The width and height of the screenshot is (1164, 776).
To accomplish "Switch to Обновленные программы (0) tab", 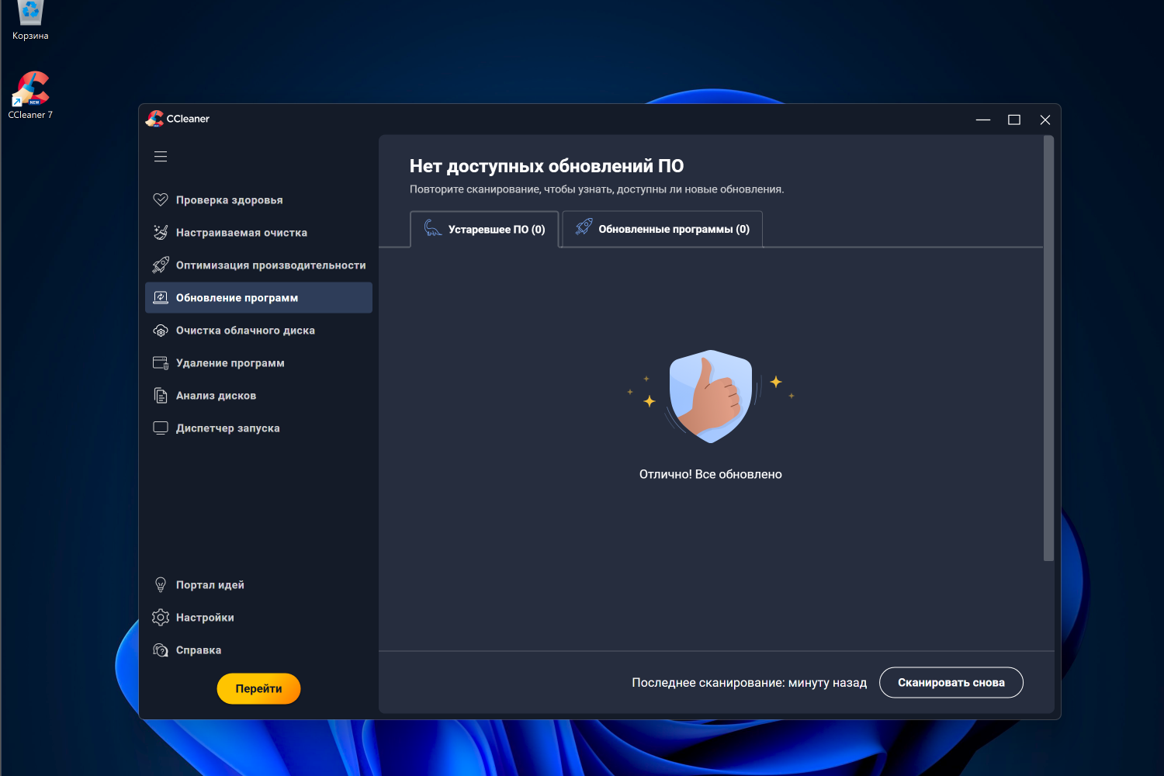I will [662, 229].
